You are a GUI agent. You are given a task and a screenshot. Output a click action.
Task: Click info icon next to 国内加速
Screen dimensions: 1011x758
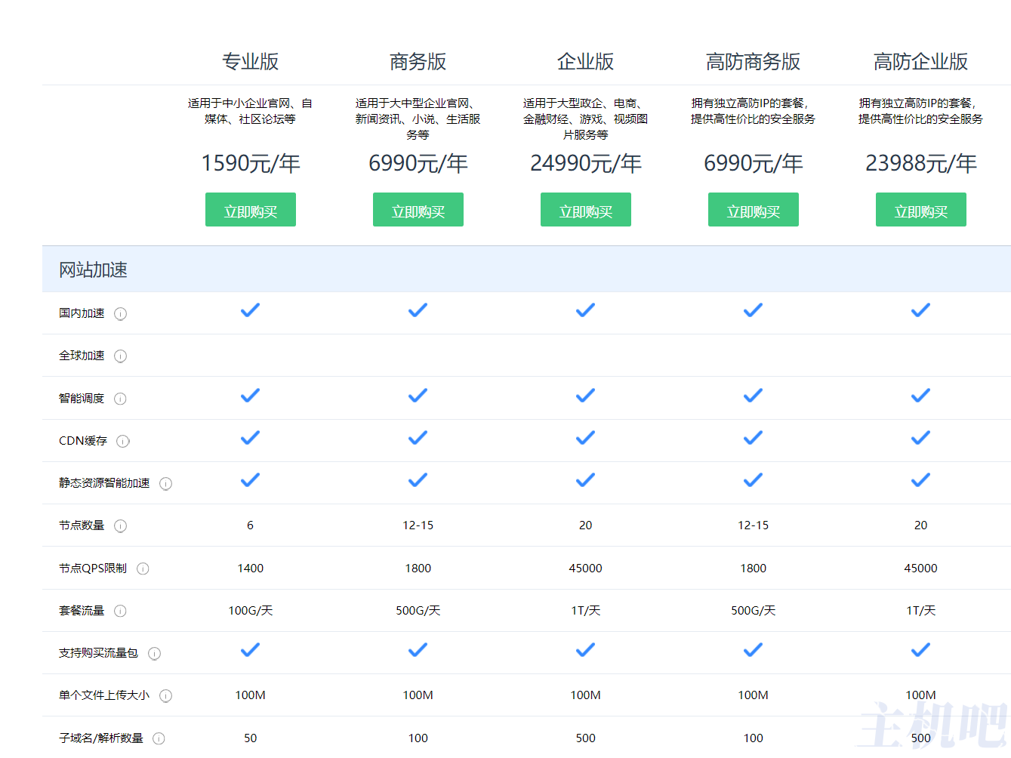tap(120, 314)
